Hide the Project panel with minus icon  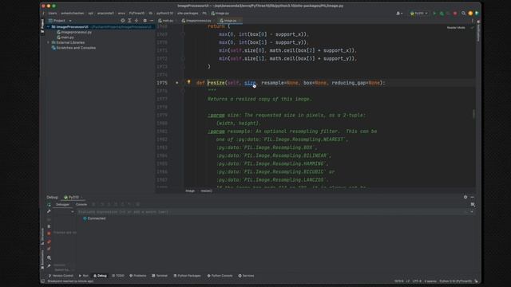click(x=151, y=21)
